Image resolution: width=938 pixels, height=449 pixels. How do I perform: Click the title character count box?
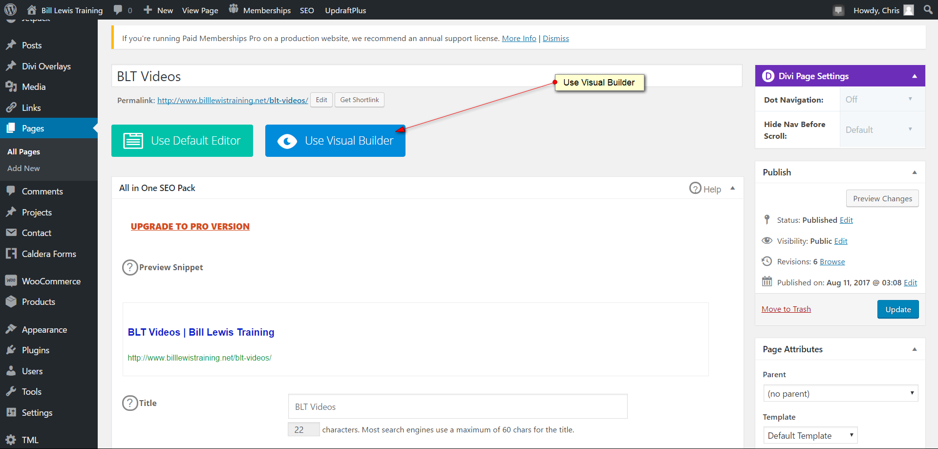tap(303, 429)
